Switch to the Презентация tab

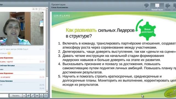pyautogui.click(x=157, y=7)
